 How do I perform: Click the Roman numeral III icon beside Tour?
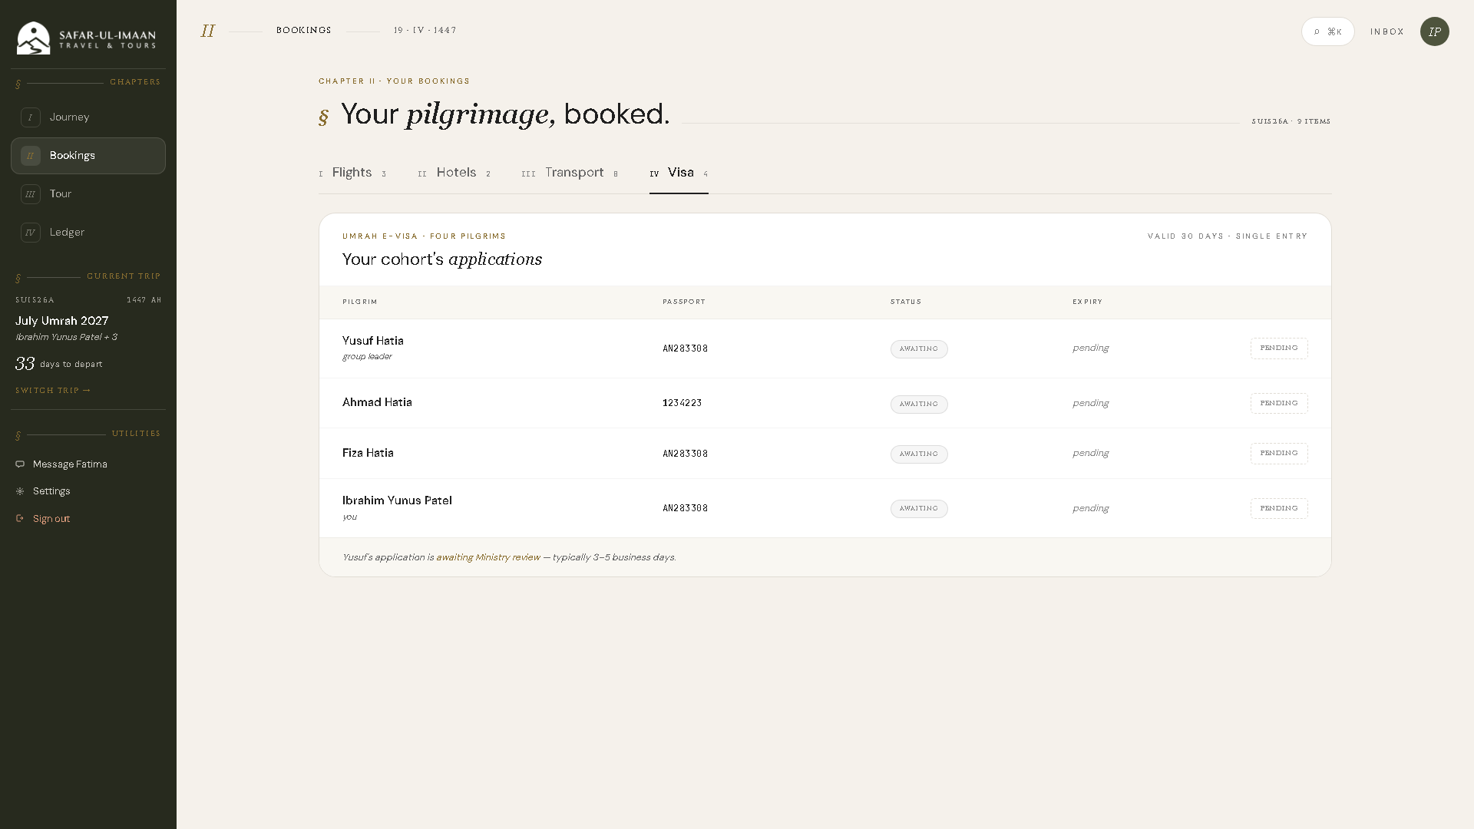(x=31, y=194)
